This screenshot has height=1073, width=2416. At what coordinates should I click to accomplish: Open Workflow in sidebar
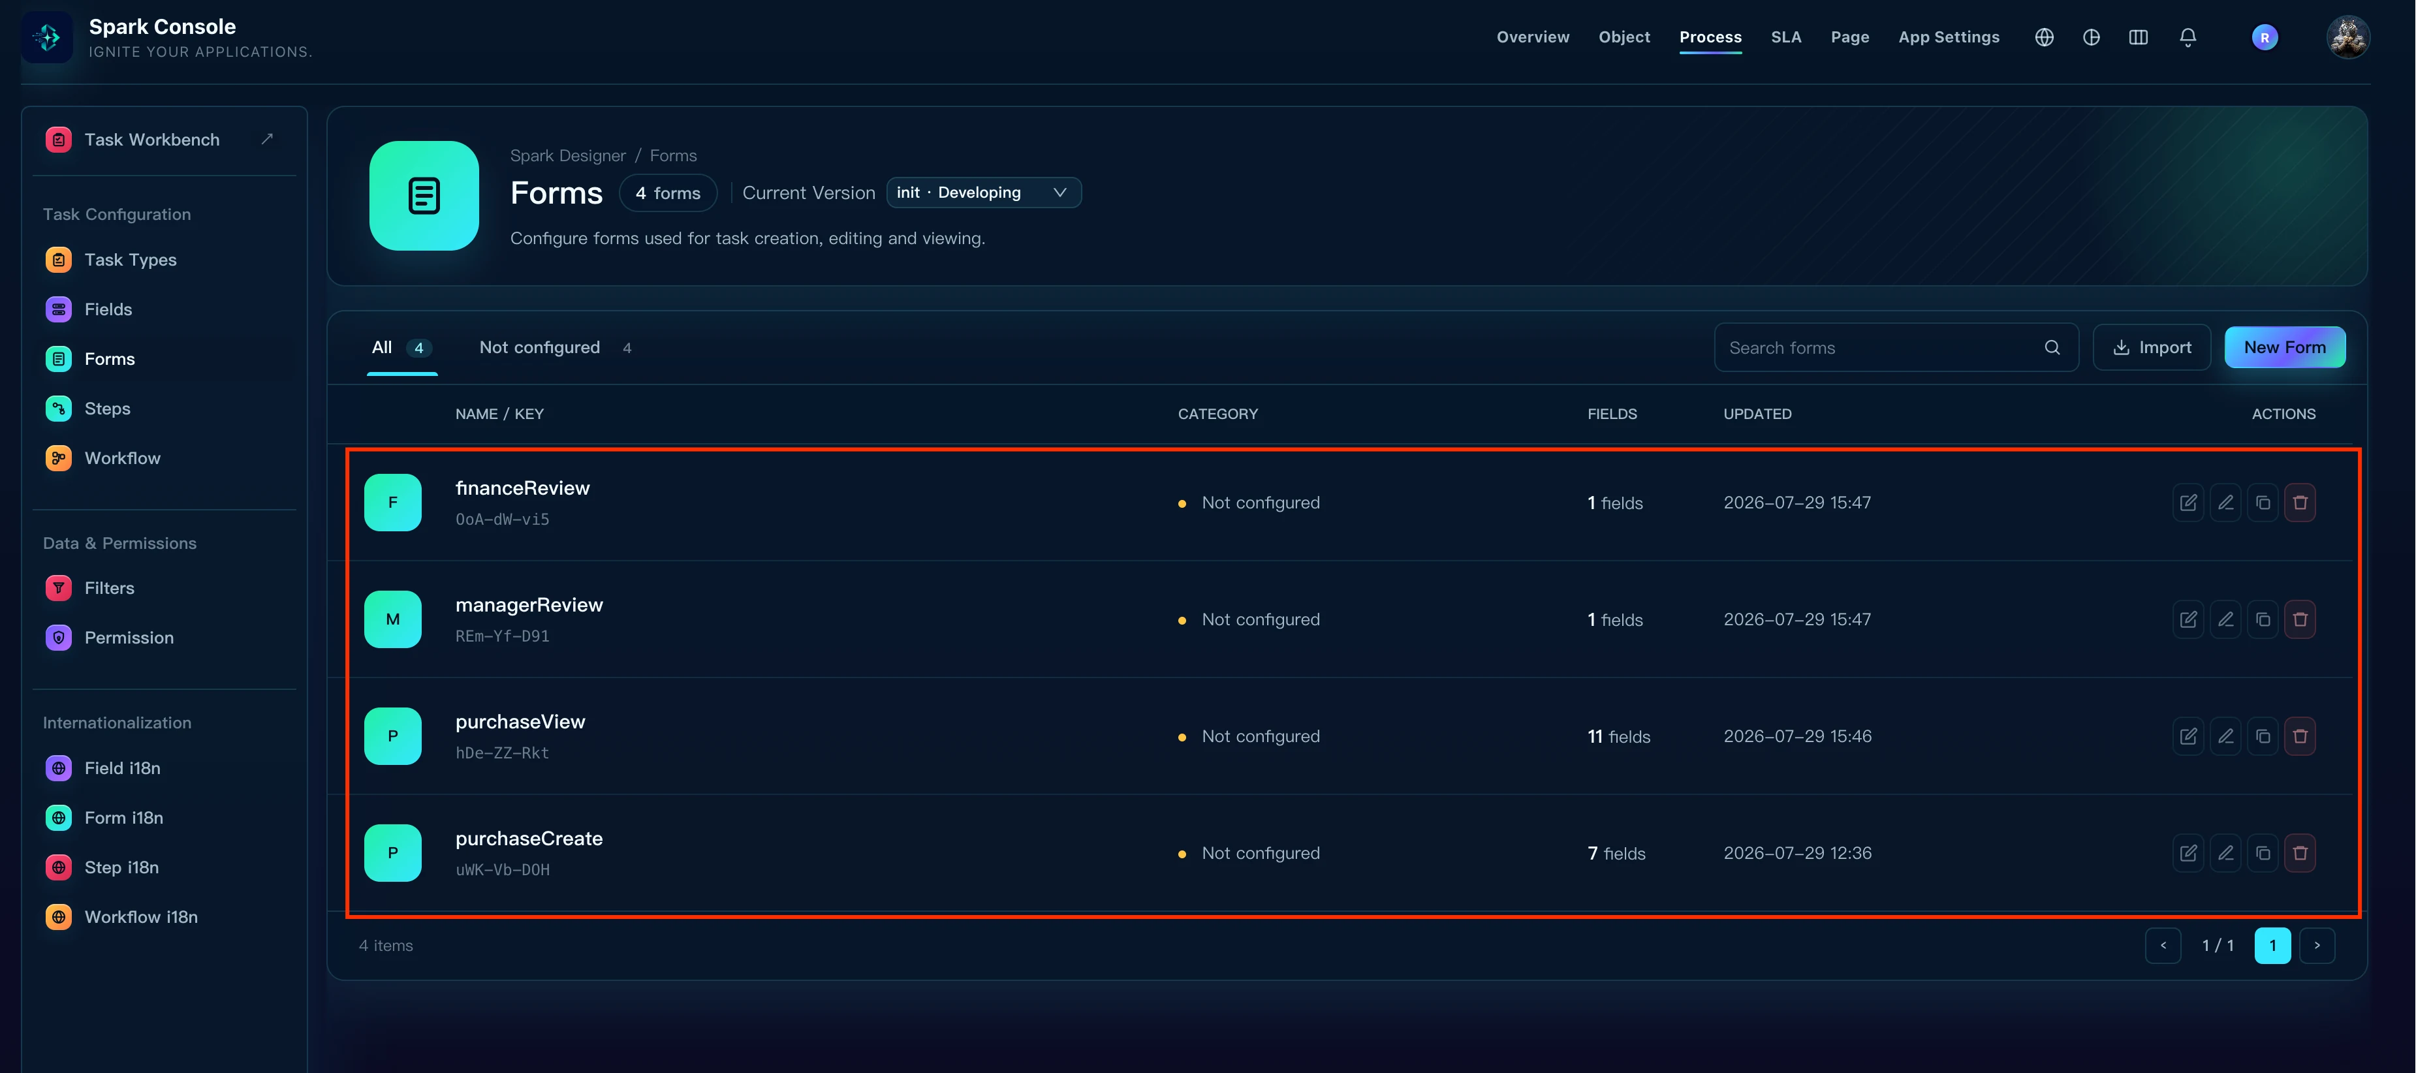123,459
